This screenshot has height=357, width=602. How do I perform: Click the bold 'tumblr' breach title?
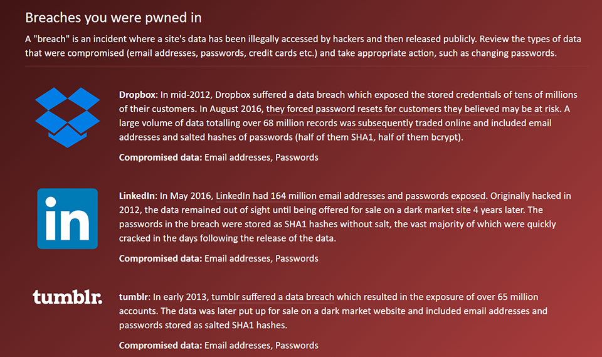point(133,297)
